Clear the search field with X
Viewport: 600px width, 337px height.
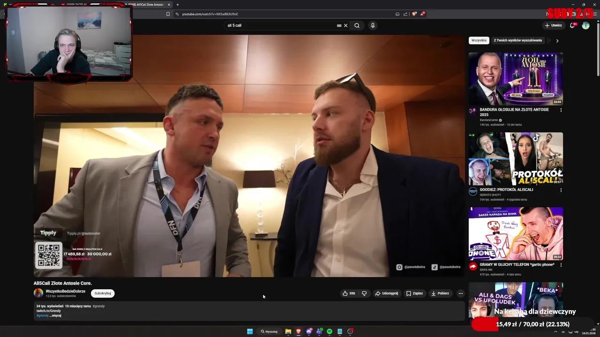coord(346,25)
